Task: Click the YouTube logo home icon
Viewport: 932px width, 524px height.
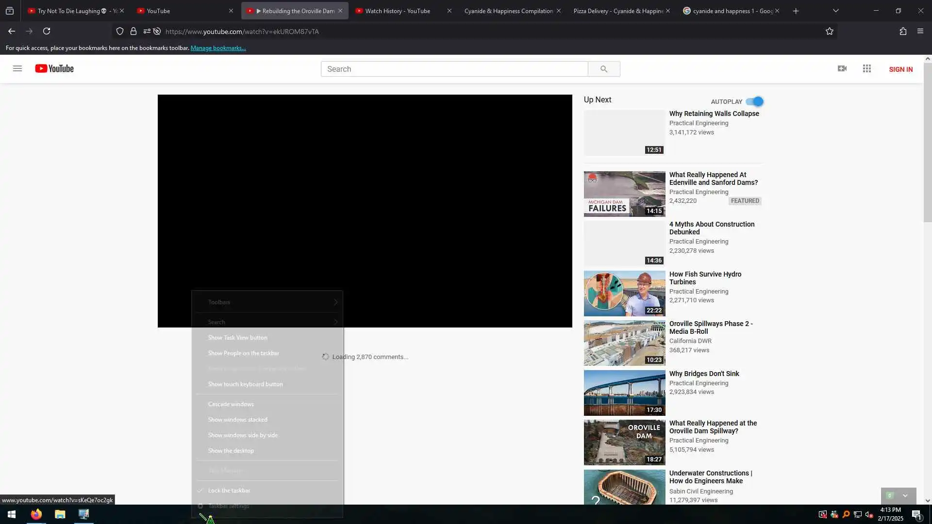Action: tap(54, 68)
